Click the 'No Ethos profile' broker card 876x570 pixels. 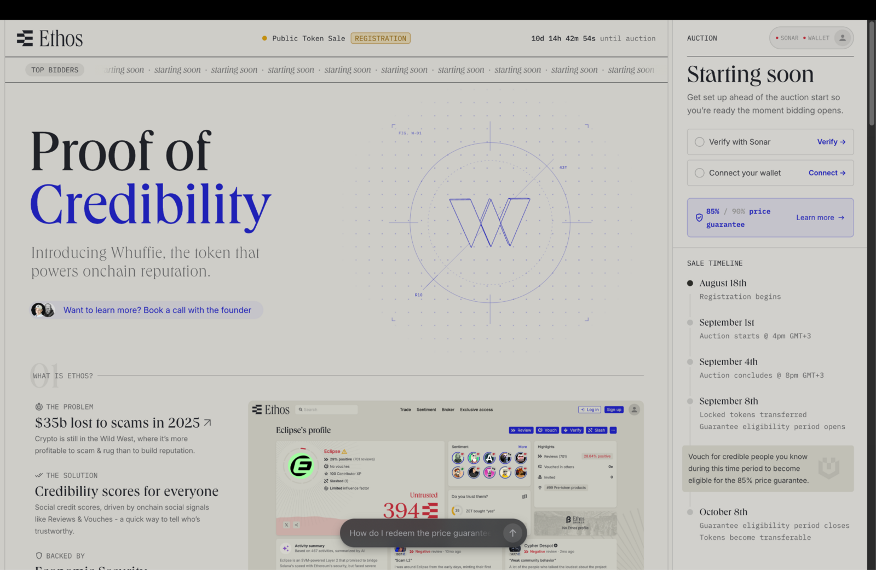575,523
